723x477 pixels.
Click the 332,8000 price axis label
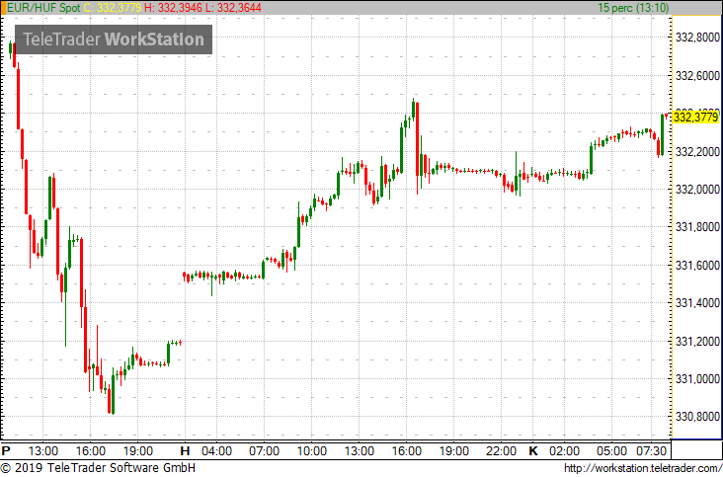[x=697, y=38]
